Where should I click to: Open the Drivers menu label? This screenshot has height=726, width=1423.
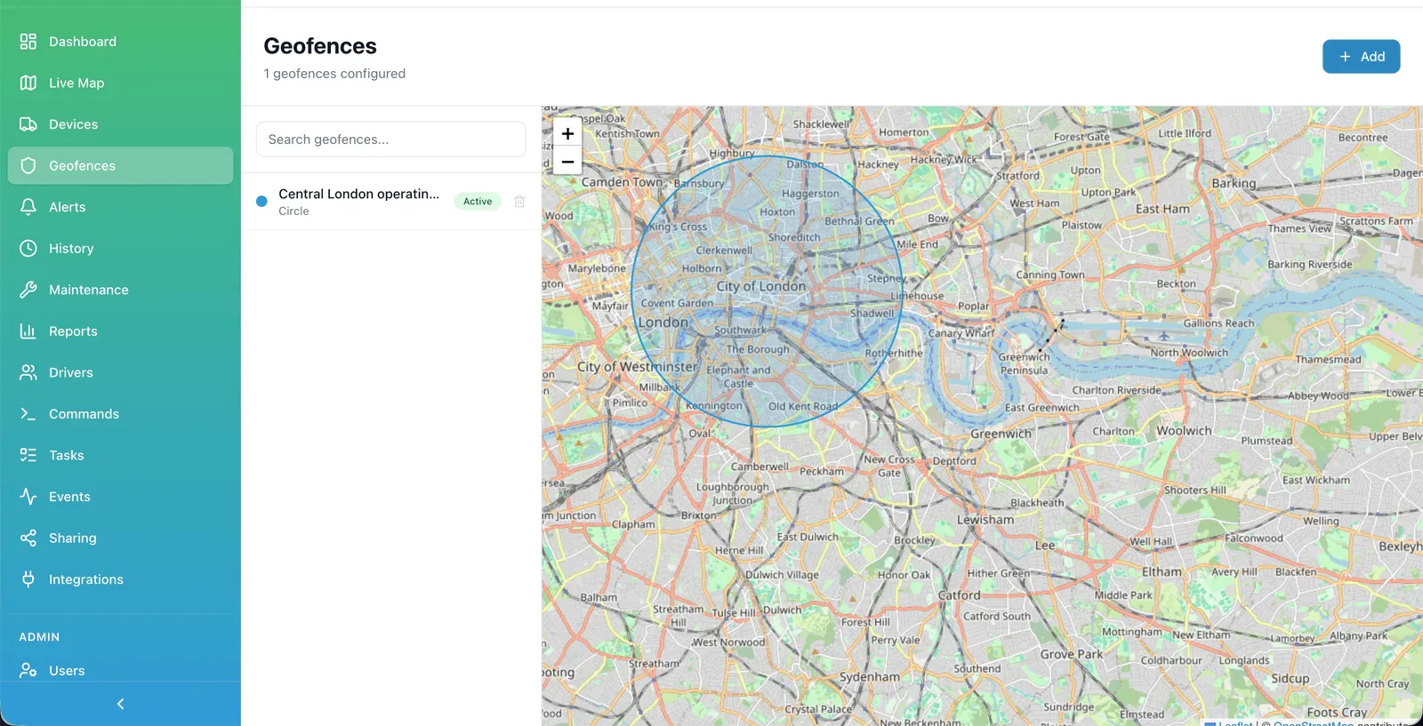[71, 372]
